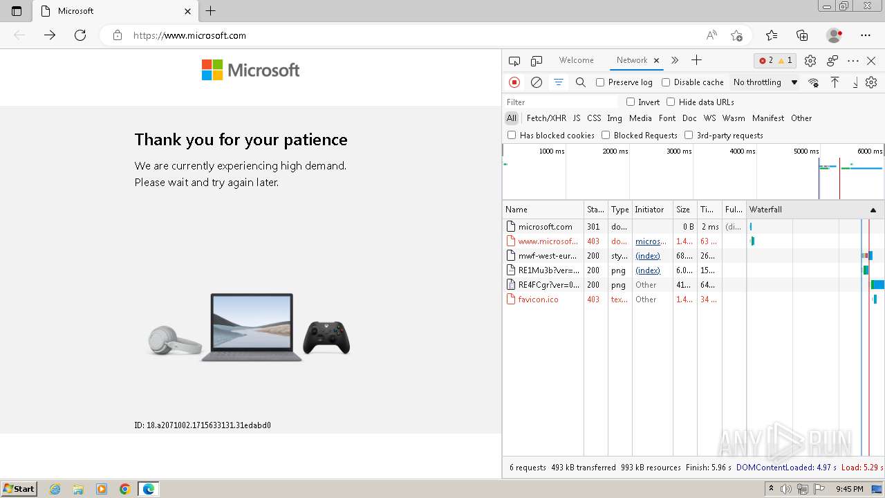The image size is (885, 498).
Task: Check Blocked Requests checkbox
Action: [606, 135]
